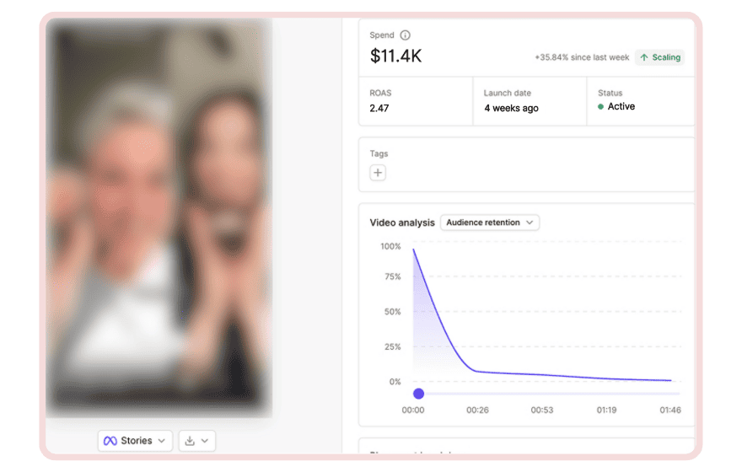Click the Meta logo icon
The width and height of the screenshot is (742, 472).
[110, 441]
